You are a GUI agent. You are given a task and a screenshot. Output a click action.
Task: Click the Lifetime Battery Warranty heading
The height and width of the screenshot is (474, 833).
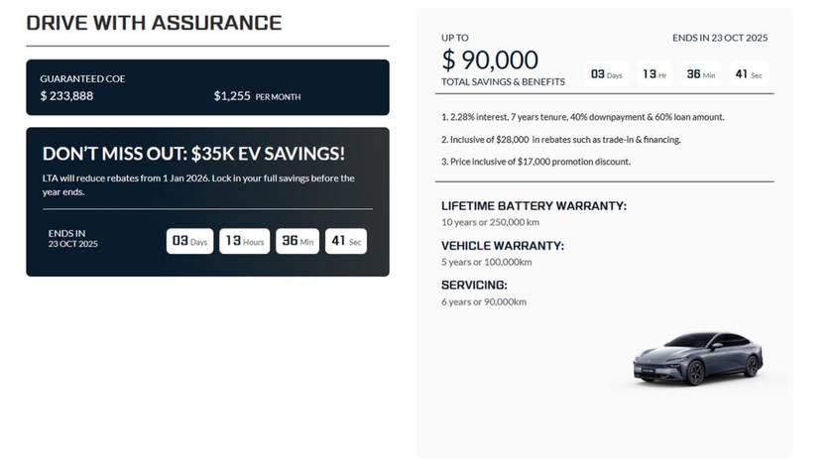click(534, 206)
